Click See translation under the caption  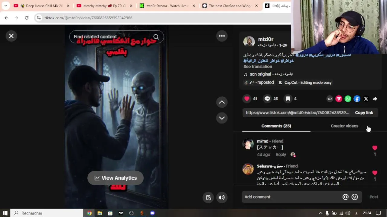point(258,67)
